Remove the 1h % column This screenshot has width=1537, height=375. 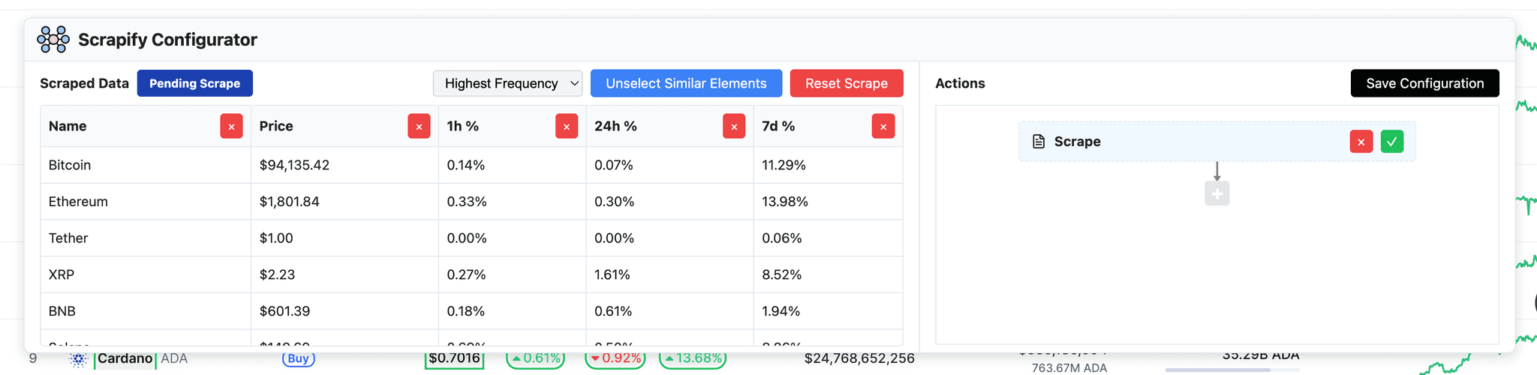567,127
